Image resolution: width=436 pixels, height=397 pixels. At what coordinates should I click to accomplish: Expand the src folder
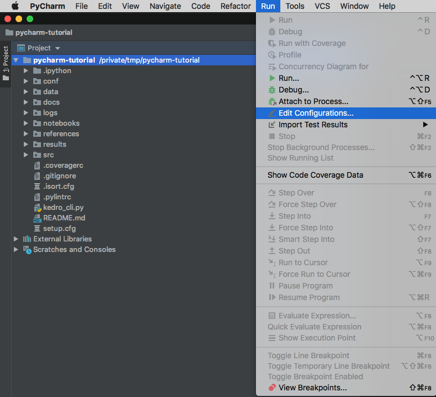[x=26, y=155]
